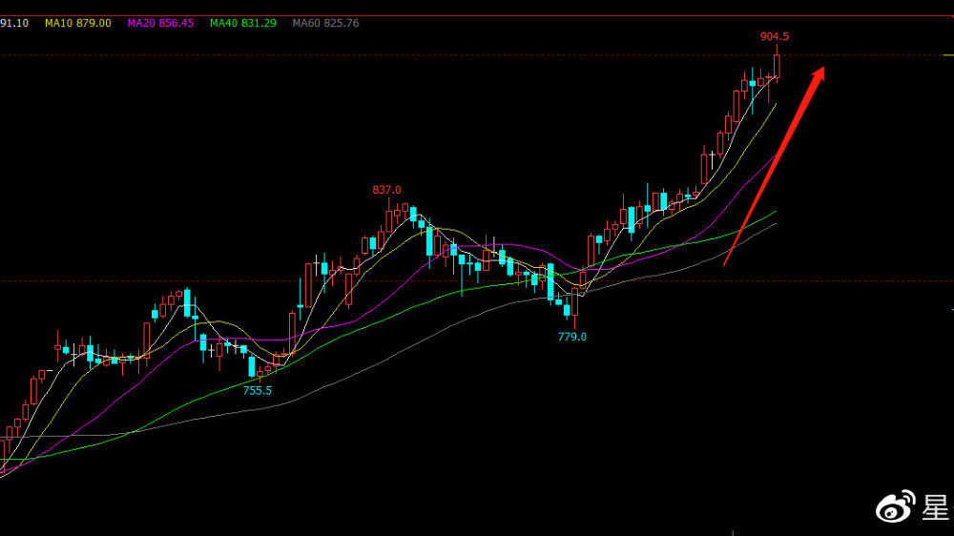Click the latest candlestick below 904.5
Image resolution: width=954 pixels, height=536 pixels.
click(777, 64)
